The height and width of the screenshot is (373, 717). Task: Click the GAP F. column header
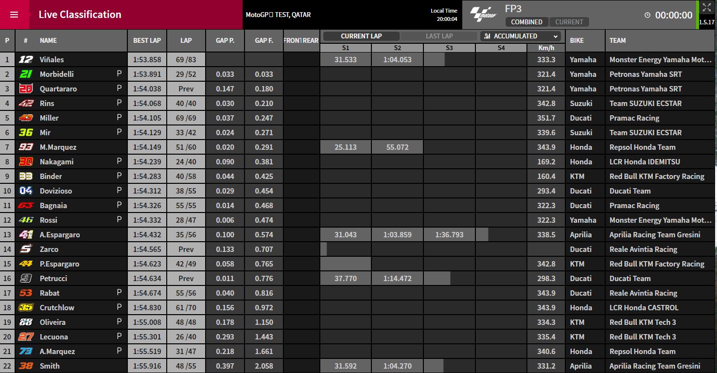264,40
